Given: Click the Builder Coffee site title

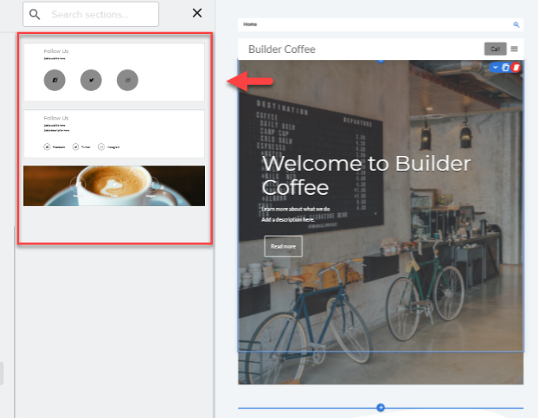Looking at the screenshot, I should 282,49.
